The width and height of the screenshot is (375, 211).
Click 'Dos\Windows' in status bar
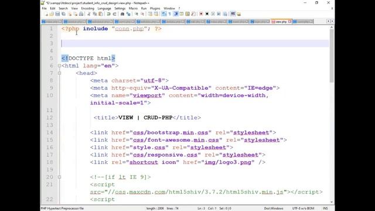coord(274,209)
